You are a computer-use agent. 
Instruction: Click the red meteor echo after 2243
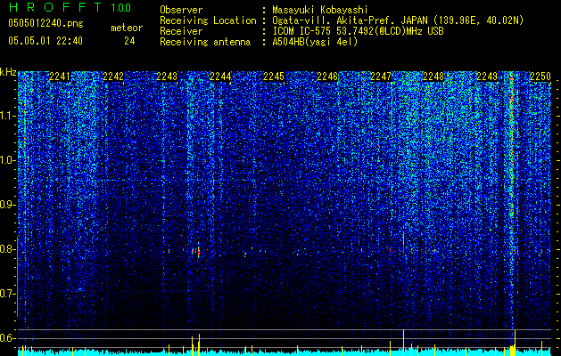[x=198, y=251]
